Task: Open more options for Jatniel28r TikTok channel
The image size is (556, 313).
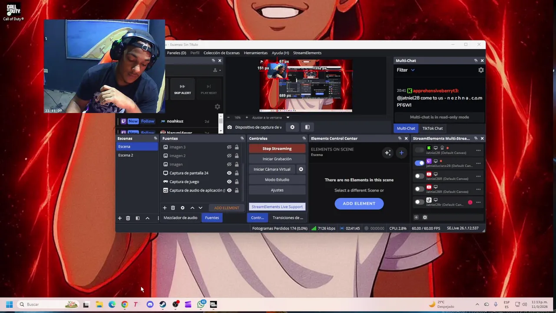Action: coord(478,202)
